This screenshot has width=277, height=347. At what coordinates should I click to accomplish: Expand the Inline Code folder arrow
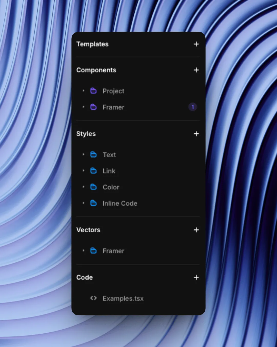83,203
